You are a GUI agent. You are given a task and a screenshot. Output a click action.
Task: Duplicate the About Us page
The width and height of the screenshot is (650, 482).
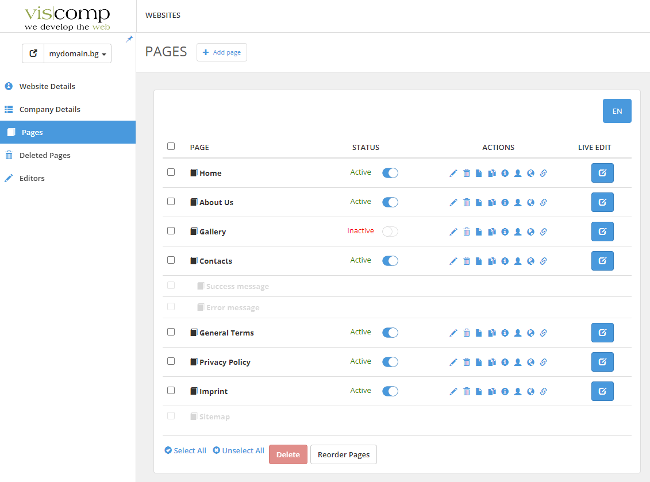pos(491,202)
